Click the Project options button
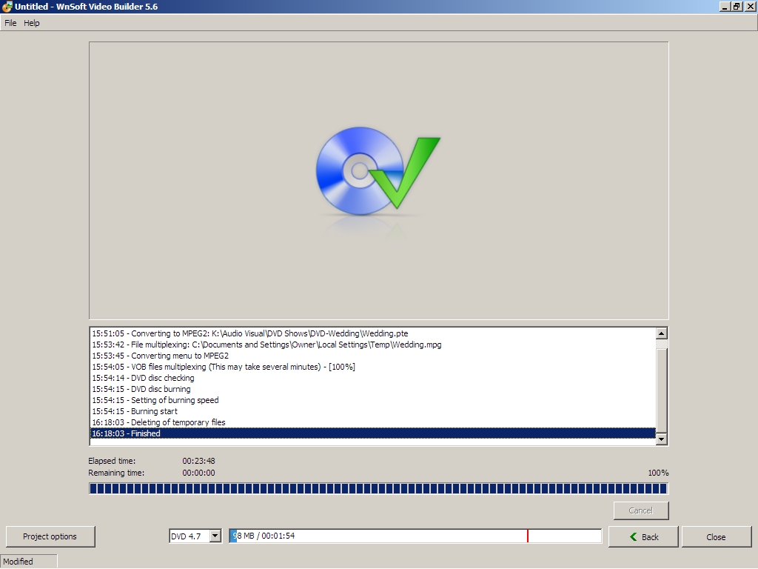Viewport: 758px width, 569px height. 50,536
